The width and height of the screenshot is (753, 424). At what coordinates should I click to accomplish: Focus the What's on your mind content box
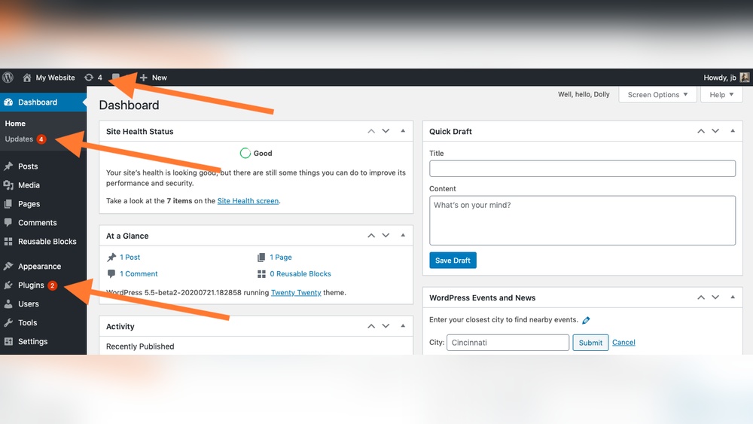pos(582,221)
